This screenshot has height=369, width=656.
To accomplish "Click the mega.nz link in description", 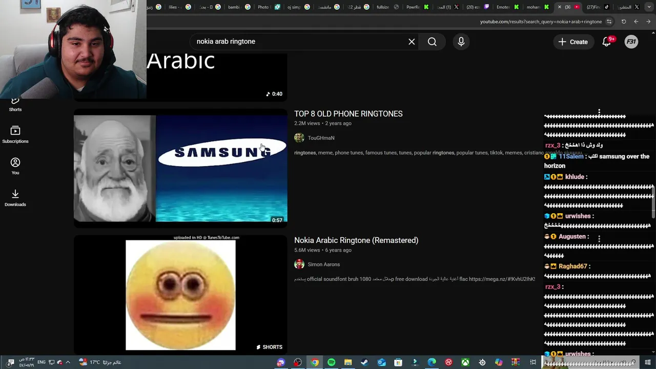I will click(x=502, y=279).
